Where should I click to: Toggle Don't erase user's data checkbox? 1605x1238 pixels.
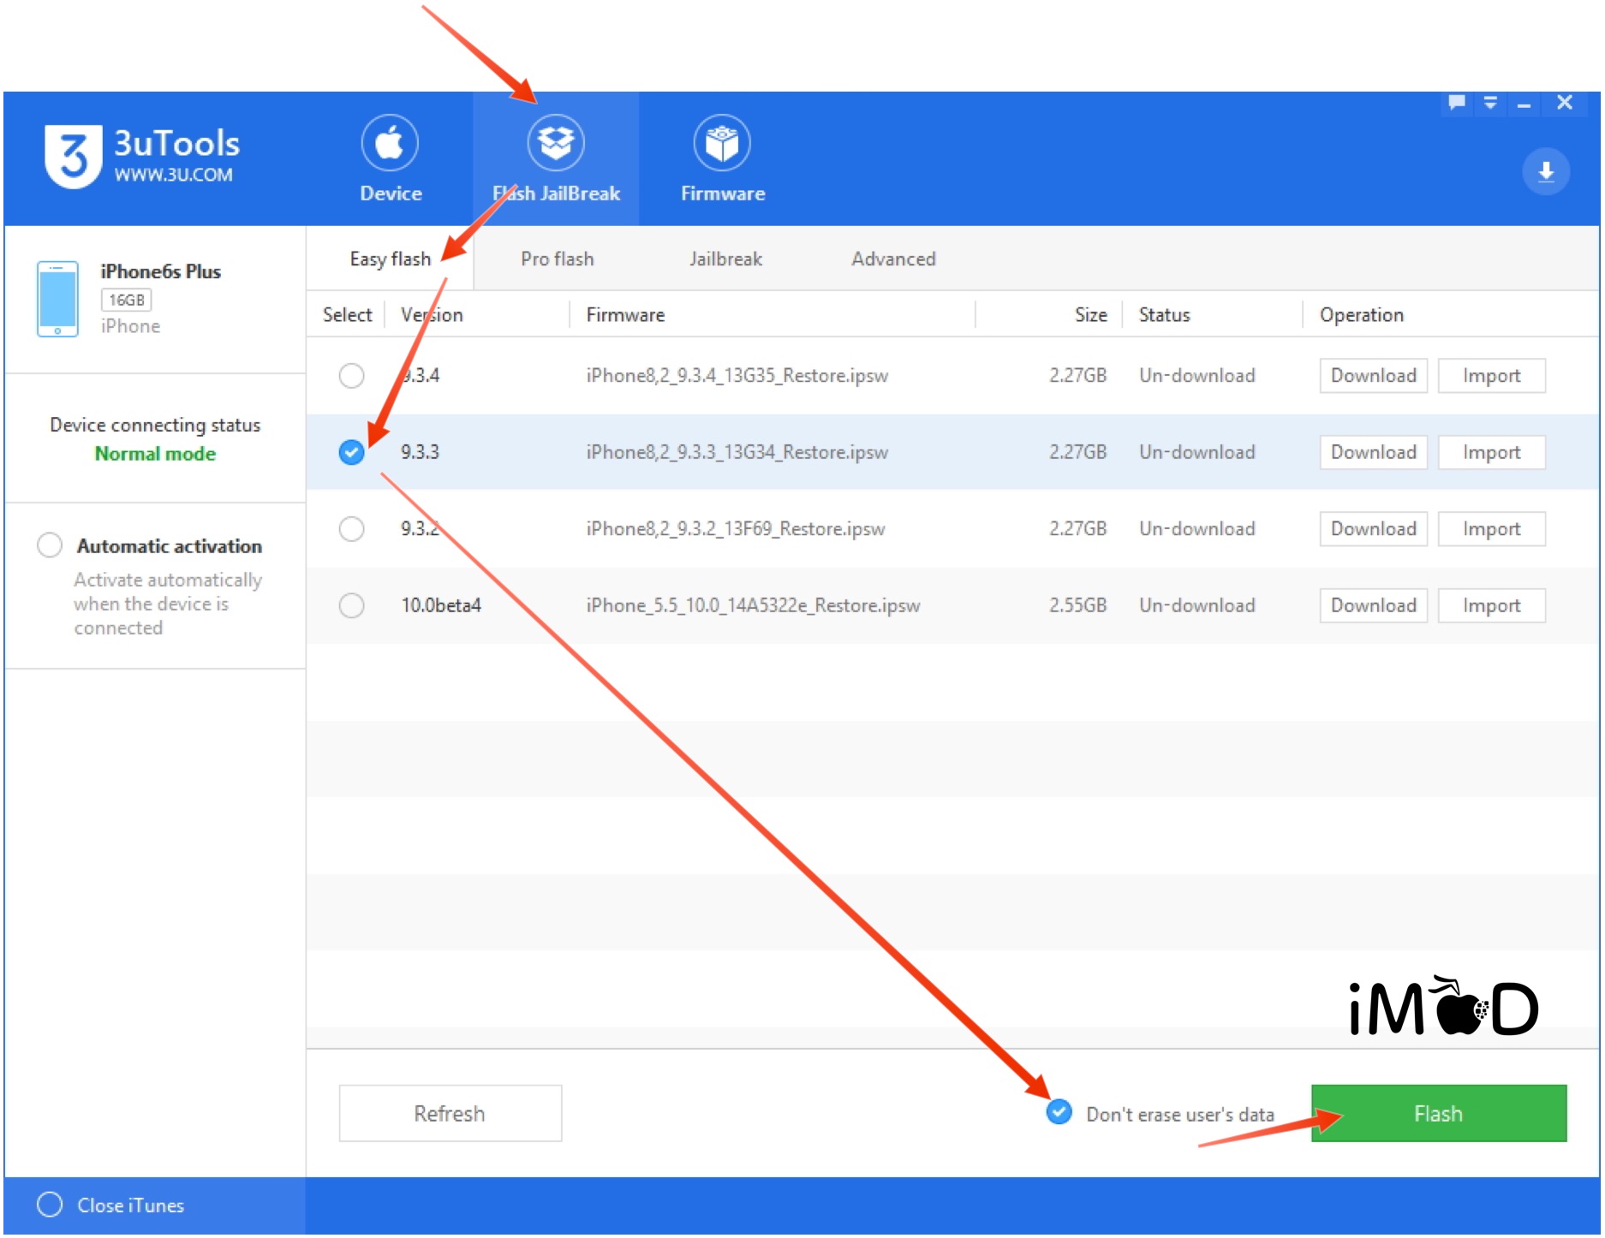pyautogui.click(x=1059, y=1112)
